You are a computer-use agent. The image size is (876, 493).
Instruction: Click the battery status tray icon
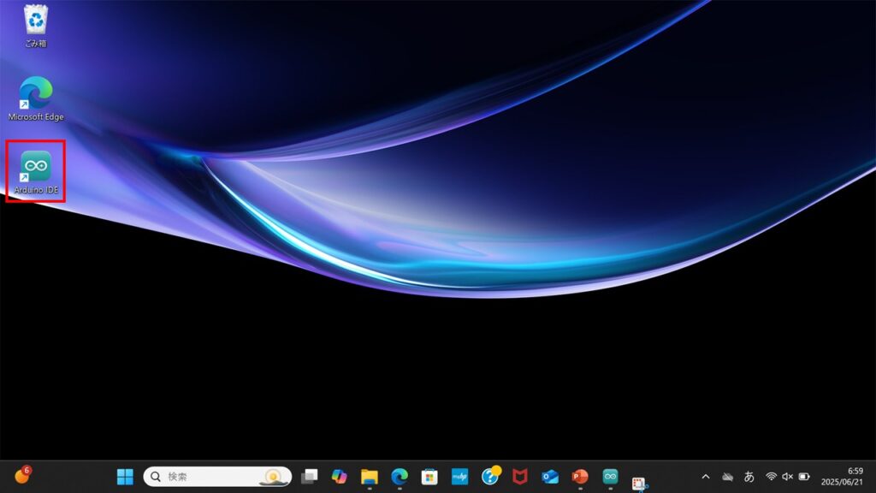pos(804,476)
